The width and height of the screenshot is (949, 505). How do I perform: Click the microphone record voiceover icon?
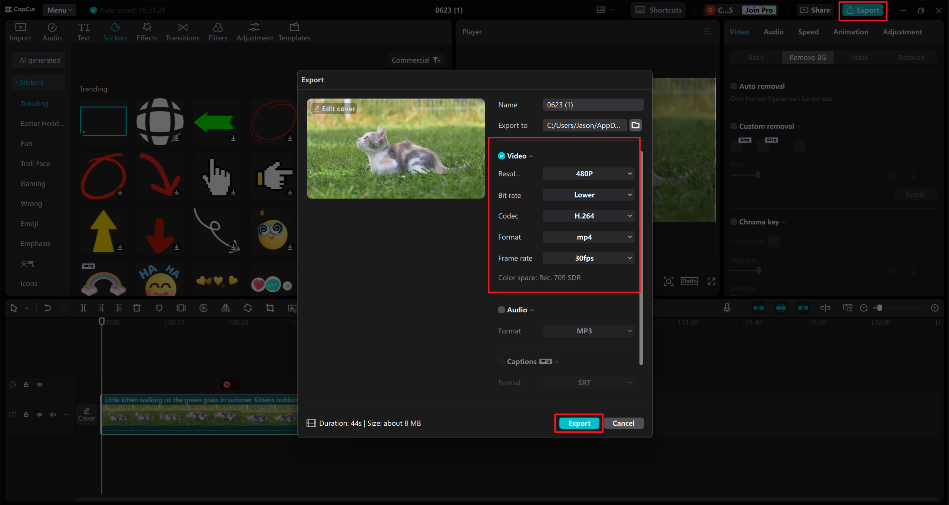click(x=727, y=308)
